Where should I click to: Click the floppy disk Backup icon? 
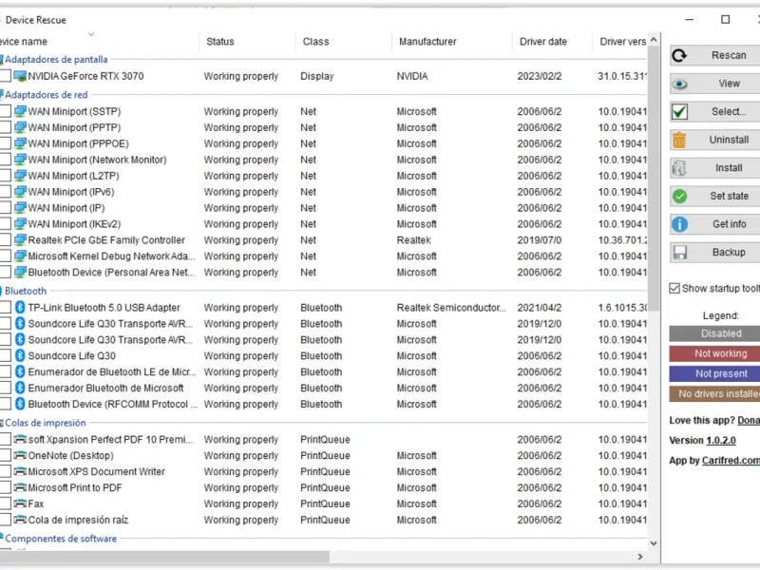click(679, 253)
